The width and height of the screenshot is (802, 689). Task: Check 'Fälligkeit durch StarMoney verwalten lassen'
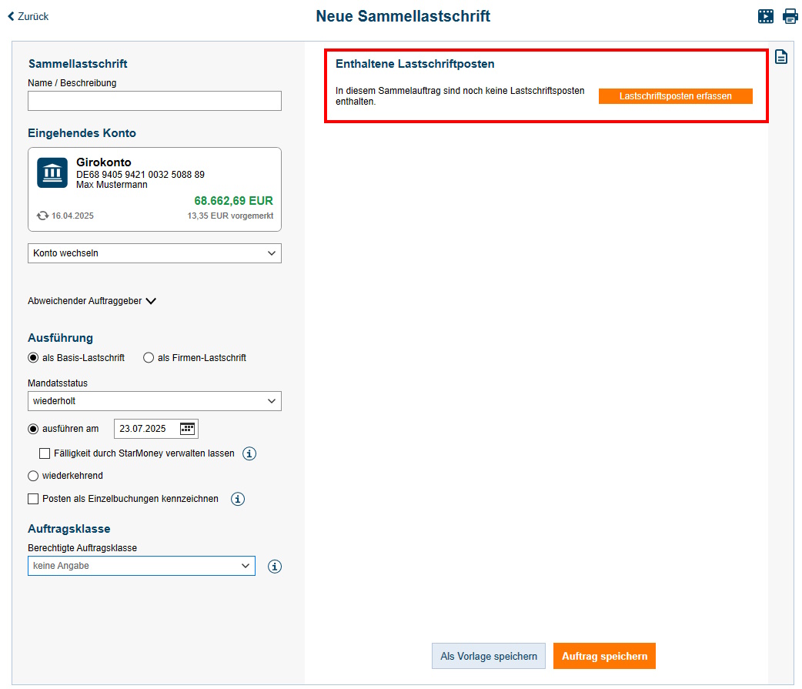pyautogui.click(x=45, y=453)
